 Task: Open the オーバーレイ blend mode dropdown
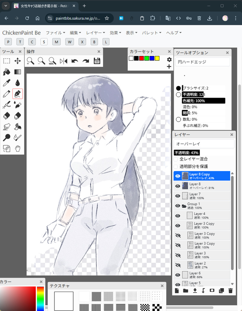204,144
